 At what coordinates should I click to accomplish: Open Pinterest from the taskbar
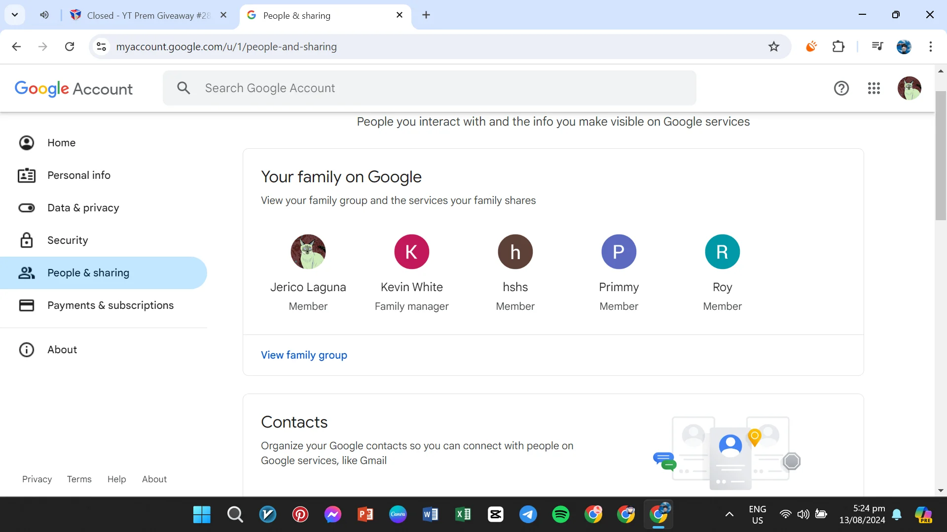[x=300, y=514]
